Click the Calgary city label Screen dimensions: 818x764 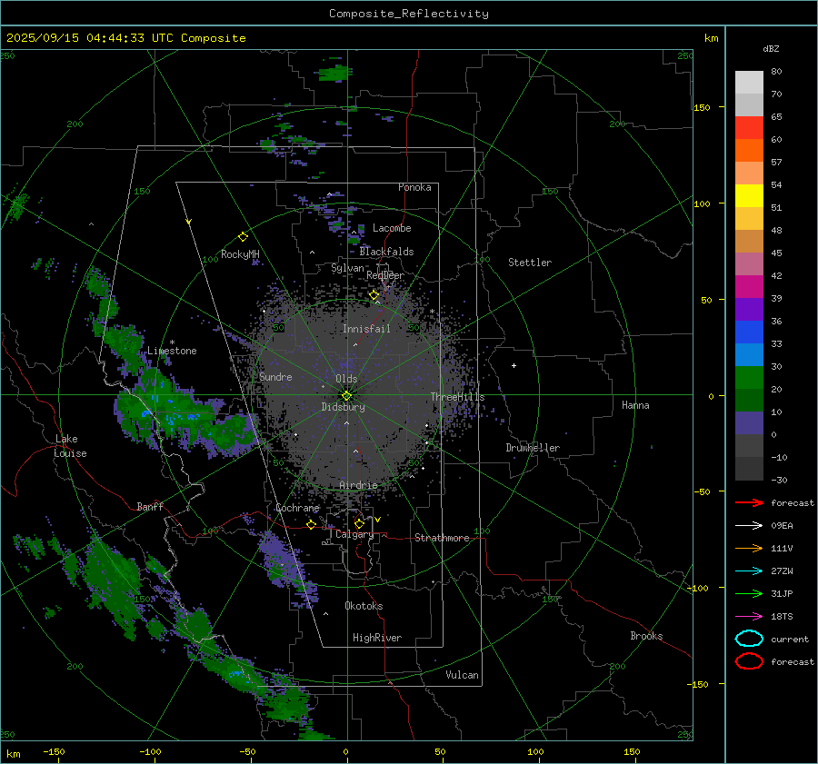[x=354, y=534]
